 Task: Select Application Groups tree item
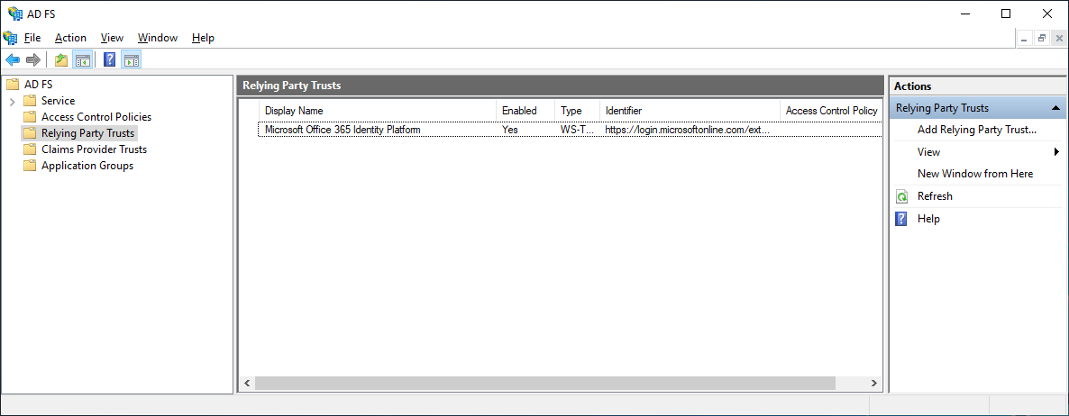pyautogui.click(x=87, y=166)
